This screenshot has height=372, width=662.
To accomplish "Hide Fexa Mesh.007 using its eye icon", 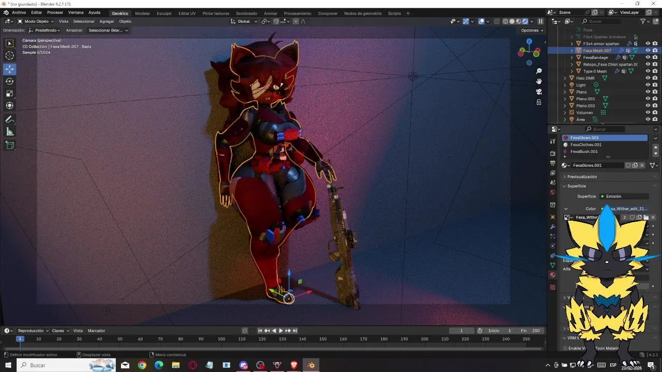I will (x=648, y=51).
